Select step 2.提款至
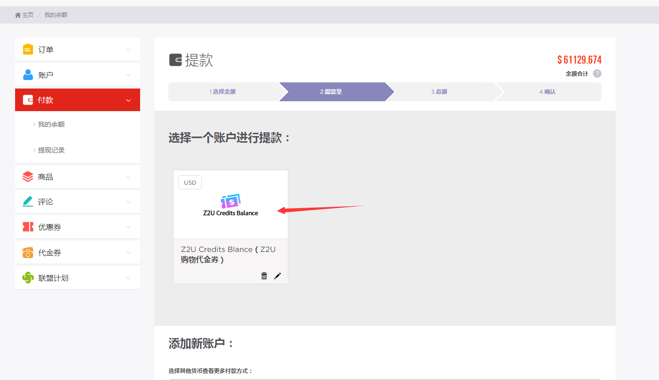This screenshot has height=380, width=659. click(331, 92)
